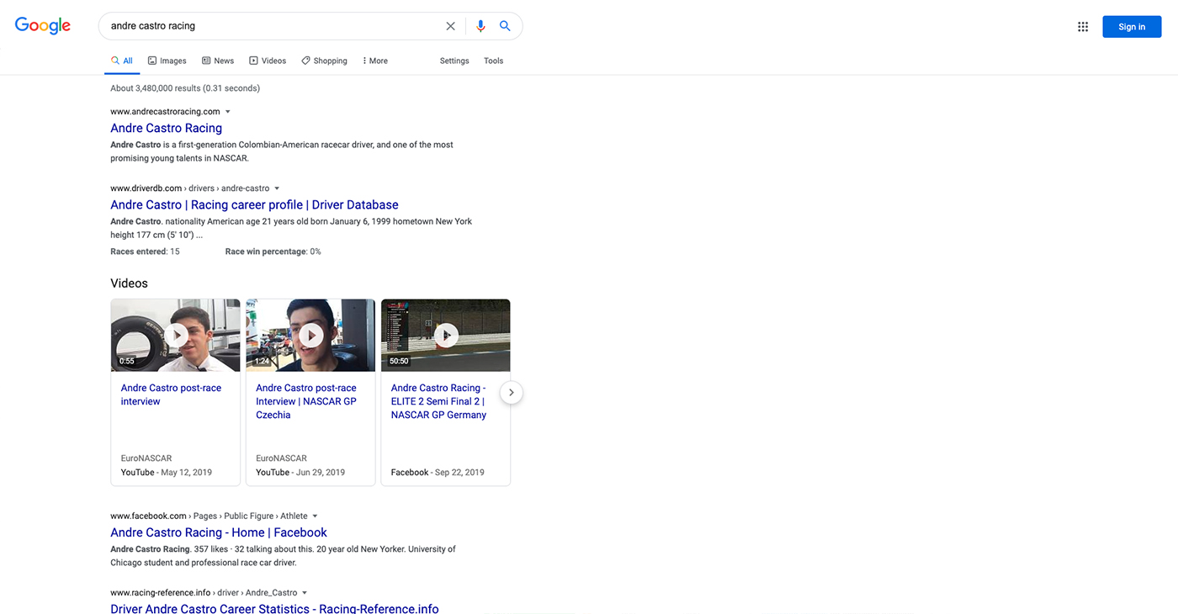Play the 50:50 ELITE 2 Semi Final video
Image resolution: width=1178 pixels, height=614 pixels.
(446, 335)
